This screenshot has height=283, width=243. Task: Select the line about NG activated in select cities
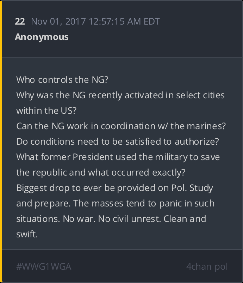[120, 95]
